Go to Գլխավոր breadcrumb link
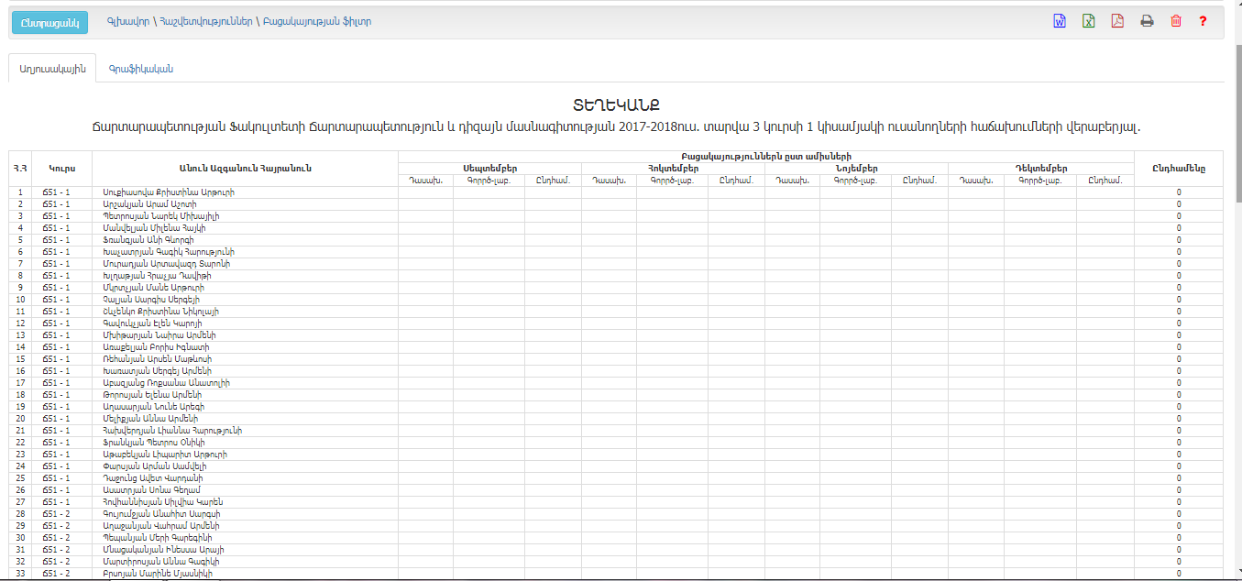 click(126, 21)
